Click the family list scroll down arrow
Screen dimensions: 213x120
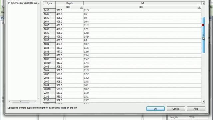click(x=39, y=98)
